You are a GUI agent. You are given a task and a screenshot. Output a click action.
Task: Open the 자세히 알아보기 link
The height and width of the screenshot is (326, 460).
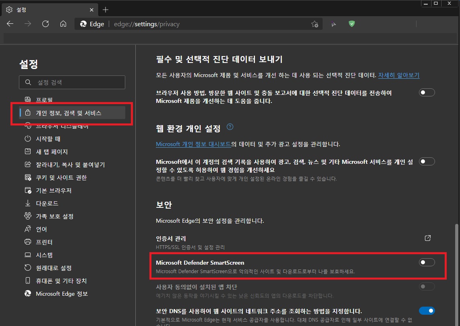pos(399,75)
